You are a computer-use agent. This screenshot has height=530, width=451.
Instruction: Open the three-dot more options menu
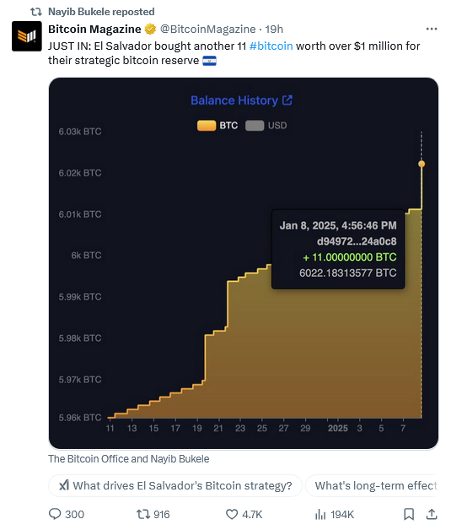pos(432,29)
